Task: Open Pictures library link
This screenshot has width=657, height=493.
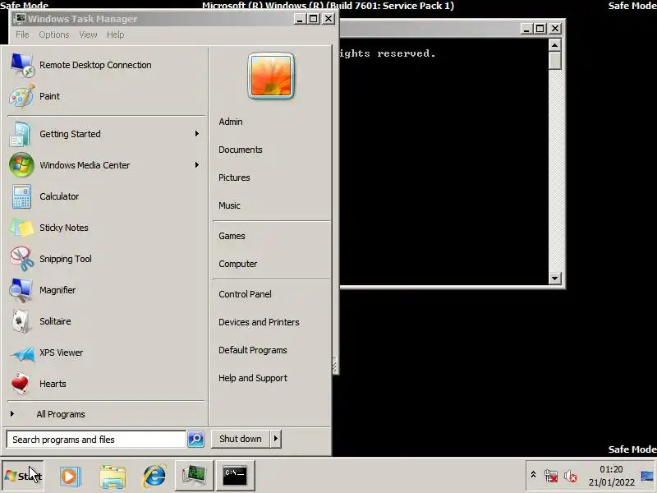Action: (x=234, y=177)
